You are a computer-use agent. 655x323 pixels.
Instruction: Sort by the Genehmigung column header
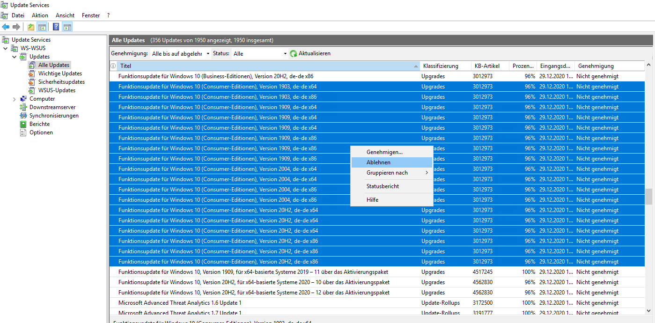click(x=610, y=66)
